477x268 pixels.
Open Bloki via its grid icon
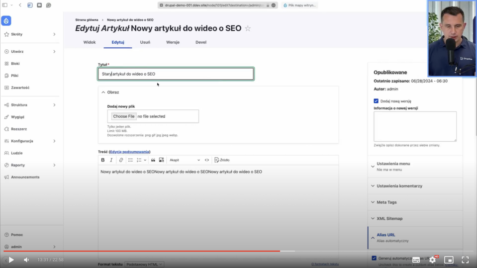coord(6,64)
